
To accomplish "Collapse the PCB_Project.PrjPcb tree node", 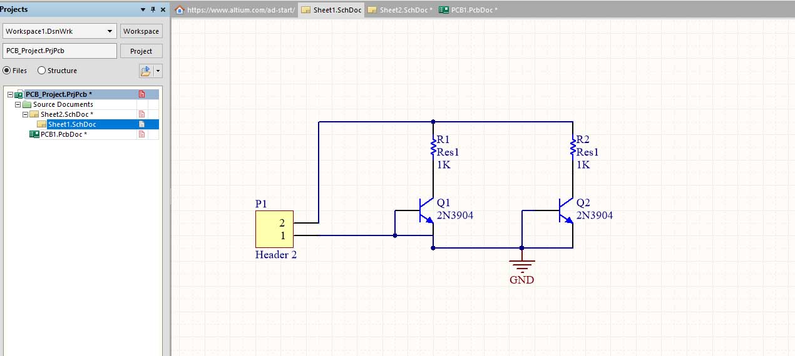I will [10, 94].
